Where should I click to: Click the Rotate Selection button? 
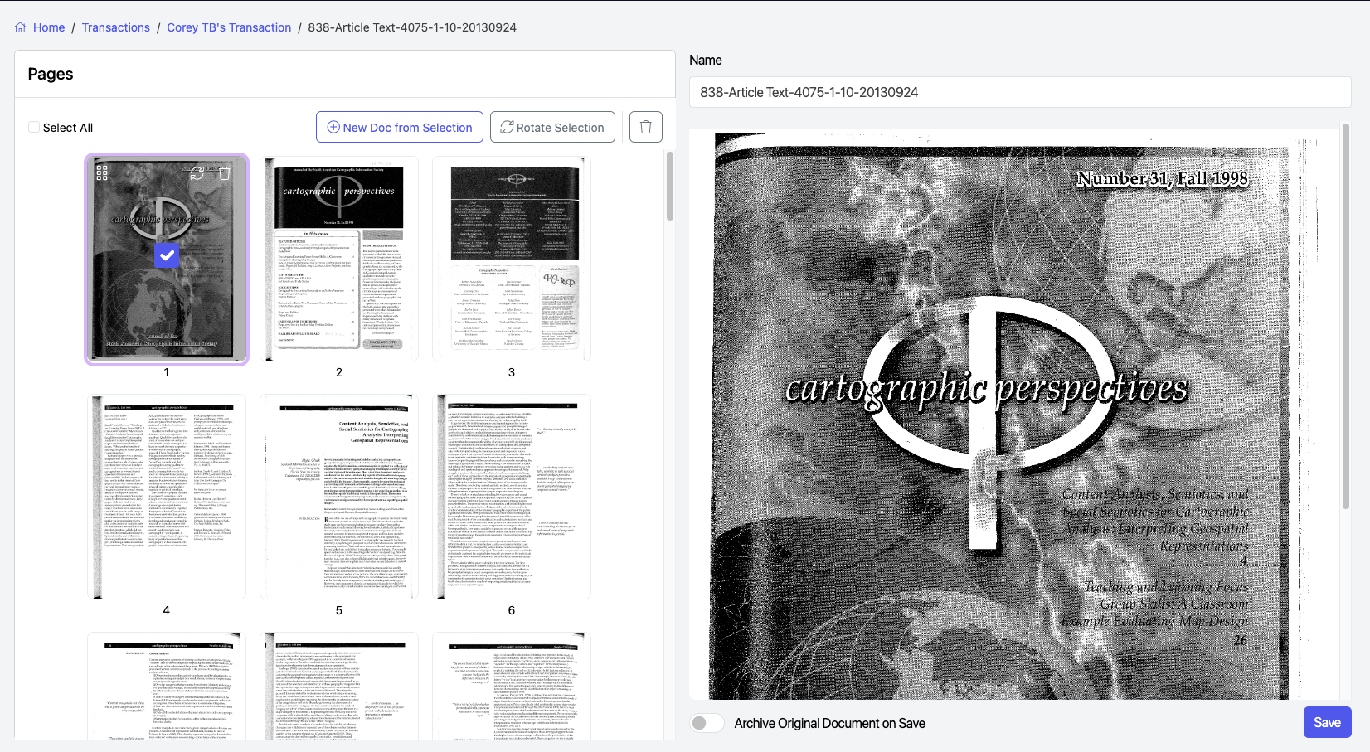click(x=552, y=127)
